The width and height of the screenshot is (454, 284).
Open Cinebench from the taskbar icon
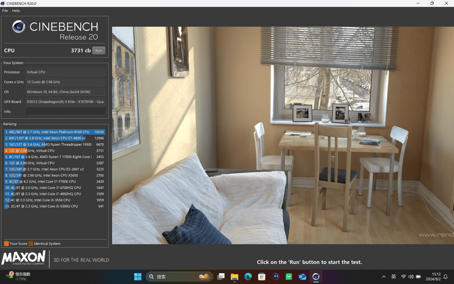316,277
